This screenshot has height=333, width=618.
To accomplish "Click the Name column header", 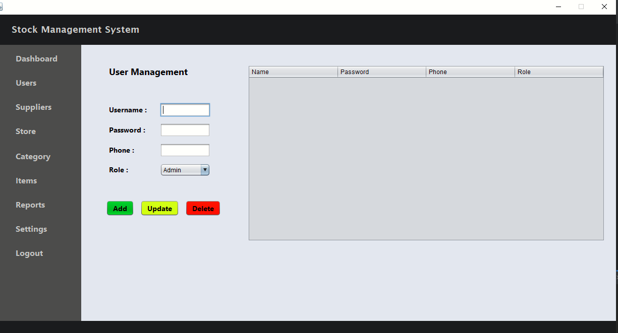I will pos(294,72).
